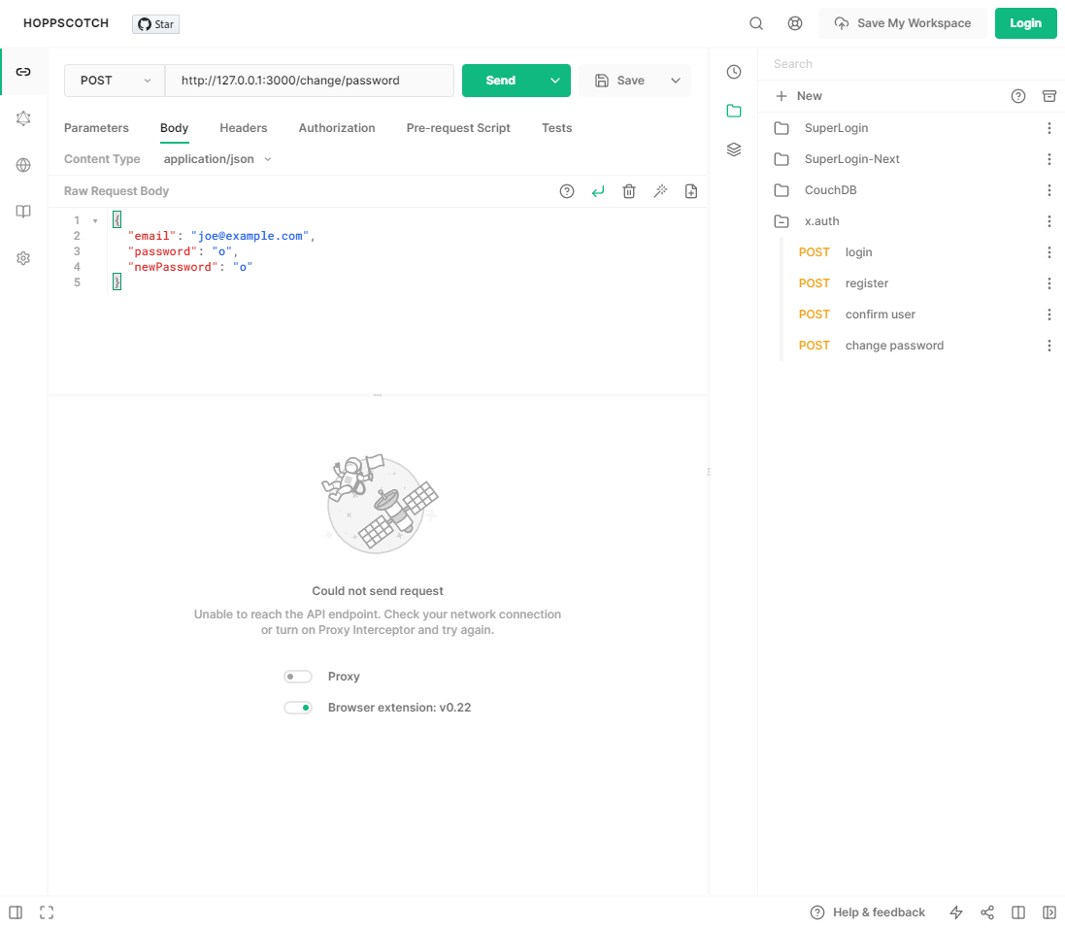Collapse the x.auth collection folder
1065x928 pixels.
point(782,221)
